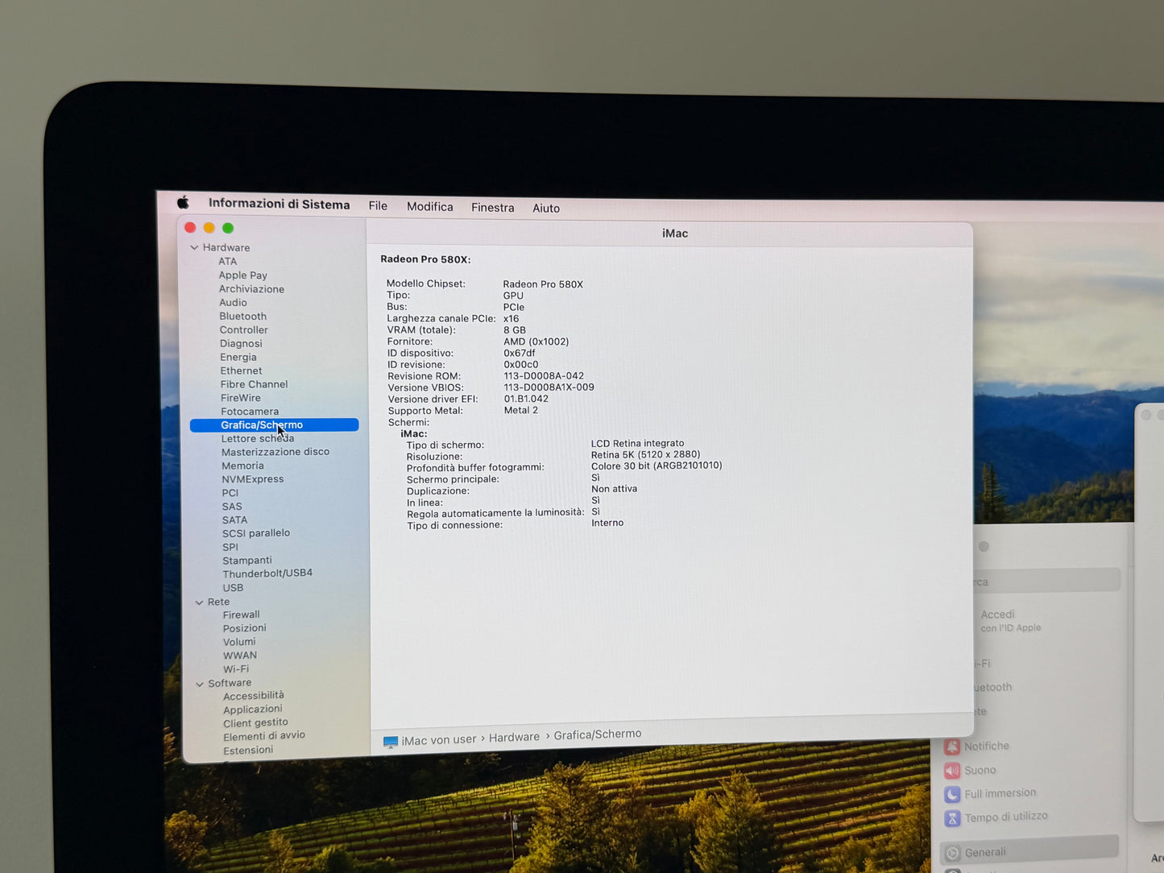Select Archiviazione in the sidebar
This screenshot has width=1164, height=873.
251,289
